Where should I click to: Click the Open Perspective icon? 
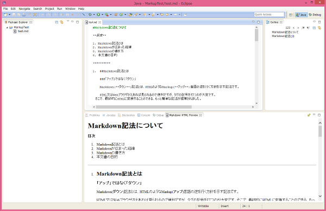[x=291, y=15]
